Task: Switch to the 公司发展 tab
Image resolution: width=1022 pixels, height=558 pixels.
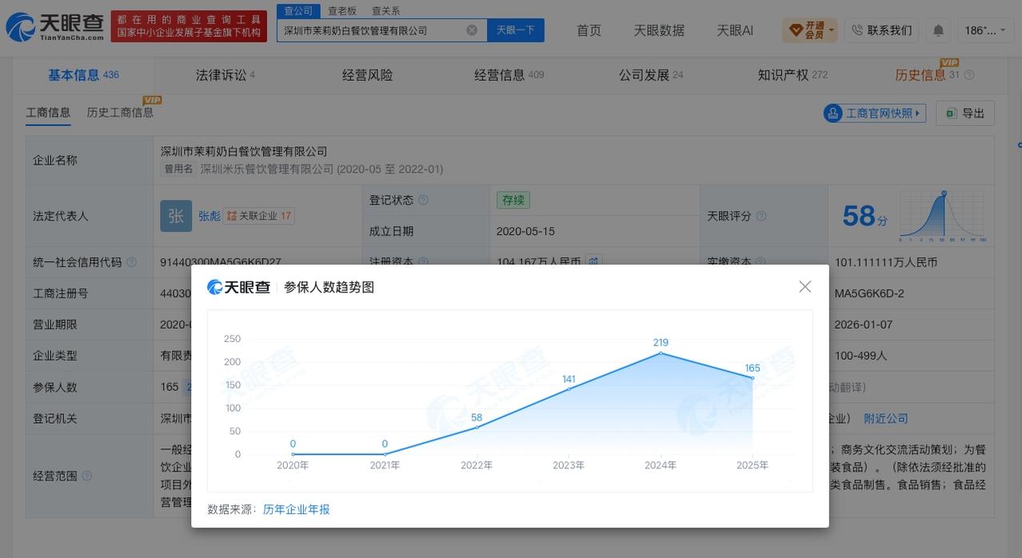Action: coord(650,75)
